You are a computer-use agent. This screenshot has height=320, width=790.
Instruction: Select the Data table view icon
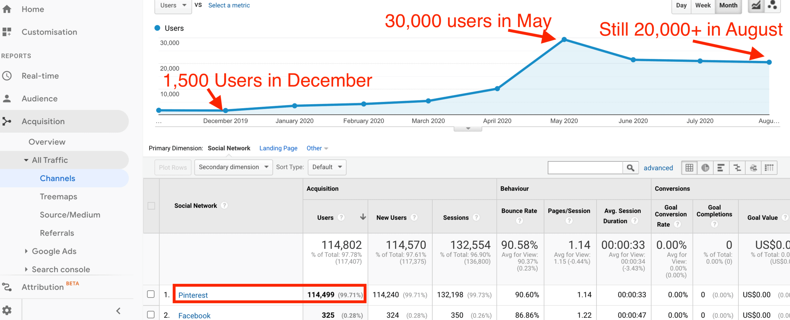pyautogui.click(x=689, y=168)
